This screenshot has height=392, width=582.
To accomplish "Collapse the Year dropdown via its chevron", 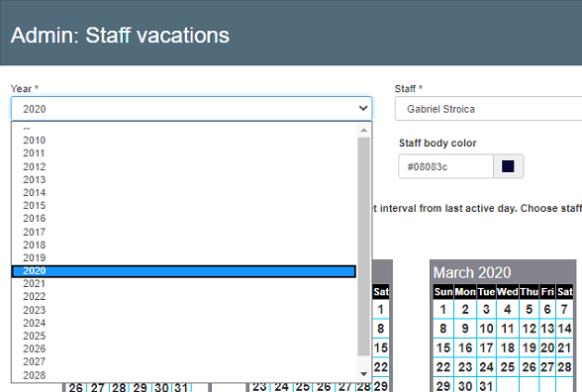I will pos(363,109).
